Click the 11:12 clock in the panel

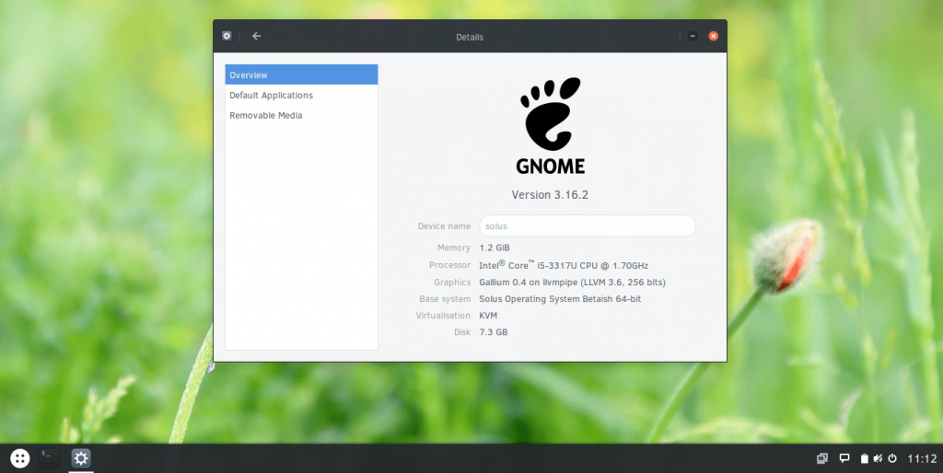922,458
